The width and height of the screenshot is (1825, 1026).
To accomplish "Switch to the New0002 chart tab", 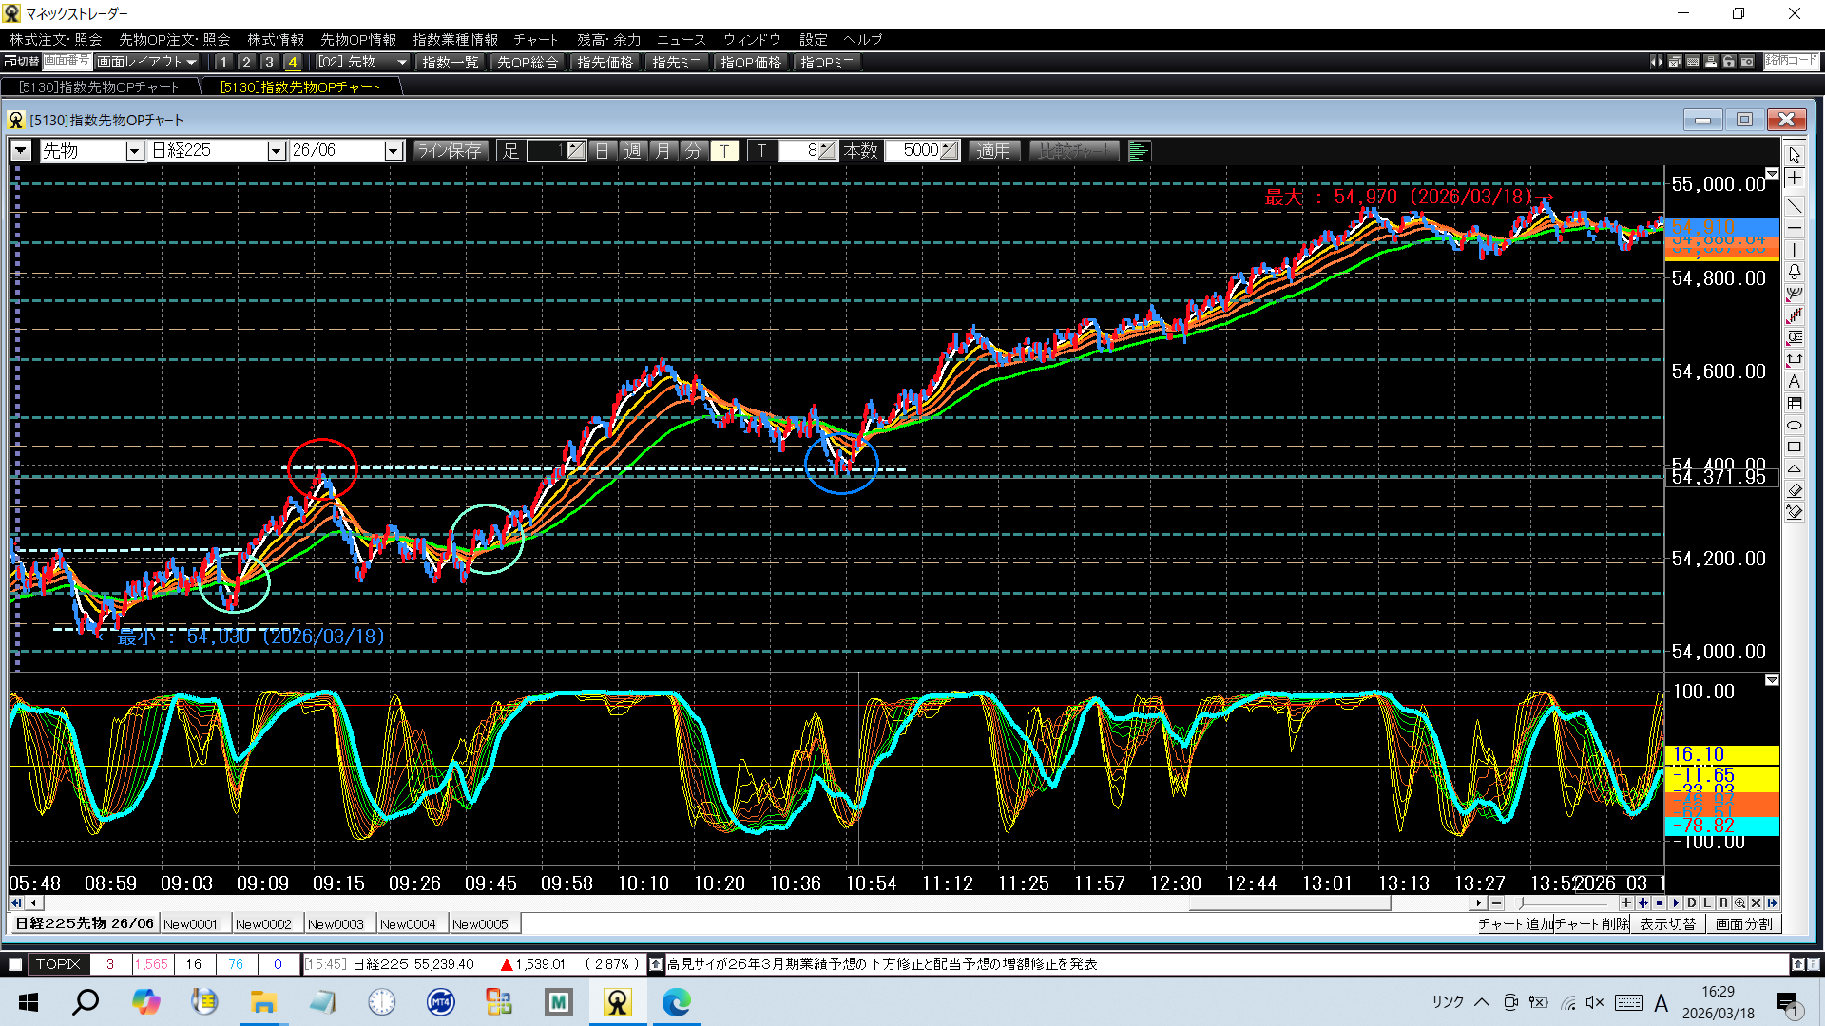I will (263, 923).
